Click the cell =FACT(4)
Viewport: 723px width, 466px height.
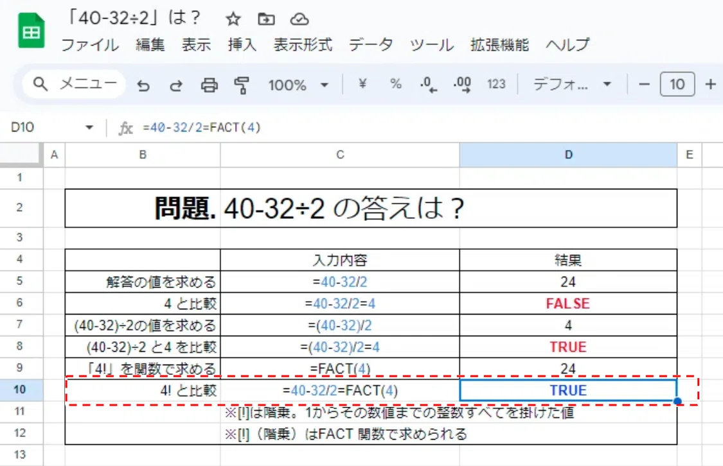tap(340, 368)
